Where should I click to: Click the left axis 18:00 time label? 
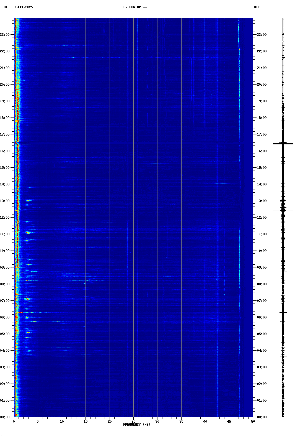pos(5,118)
